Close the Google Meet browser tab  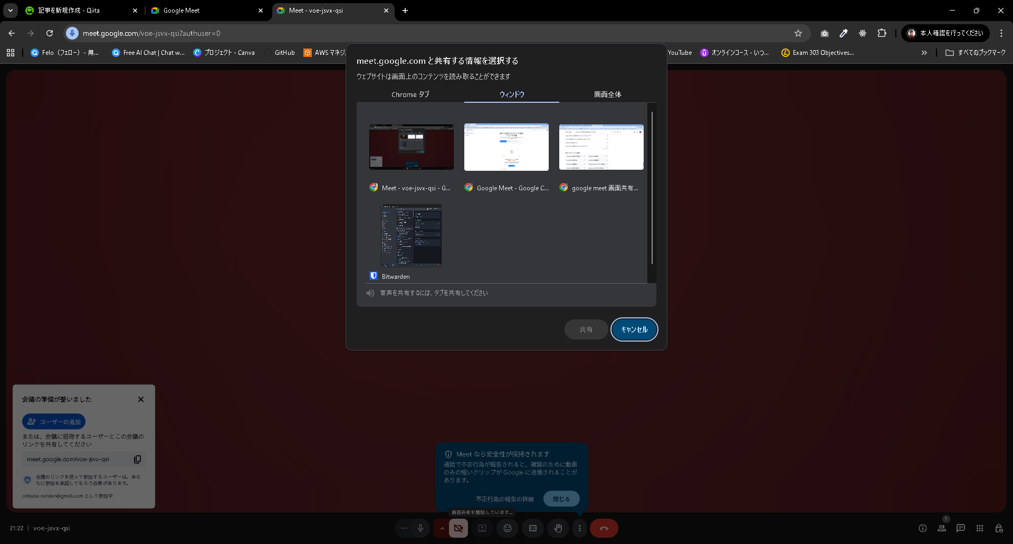(261, 11)
